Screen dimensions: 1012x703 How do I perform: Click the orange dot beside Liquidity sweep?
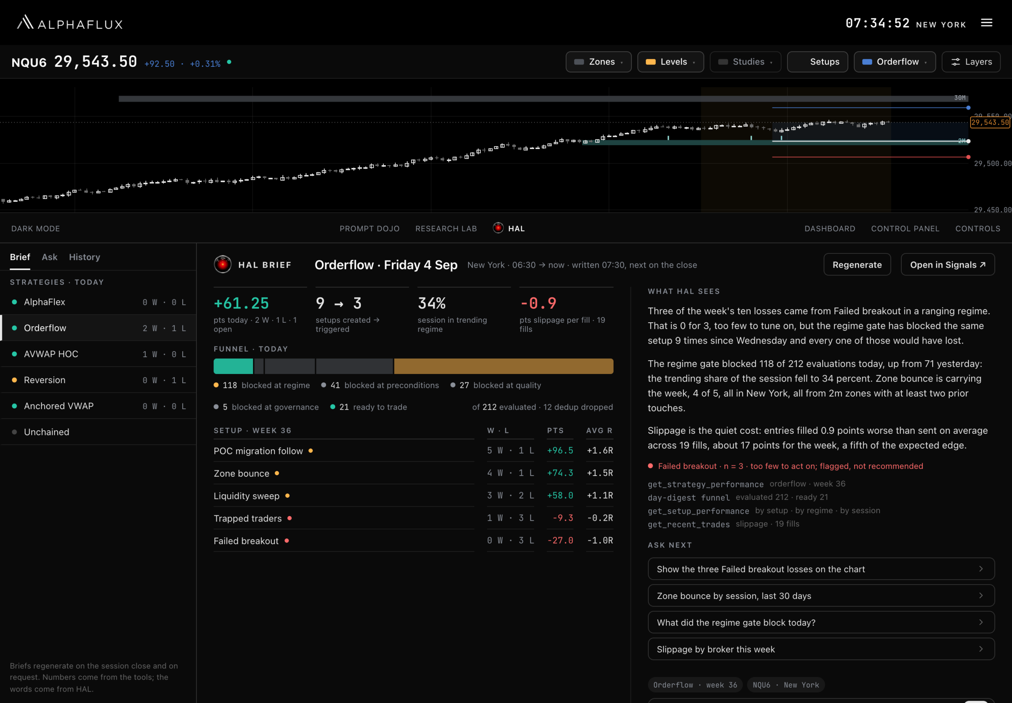pos(287,495)
